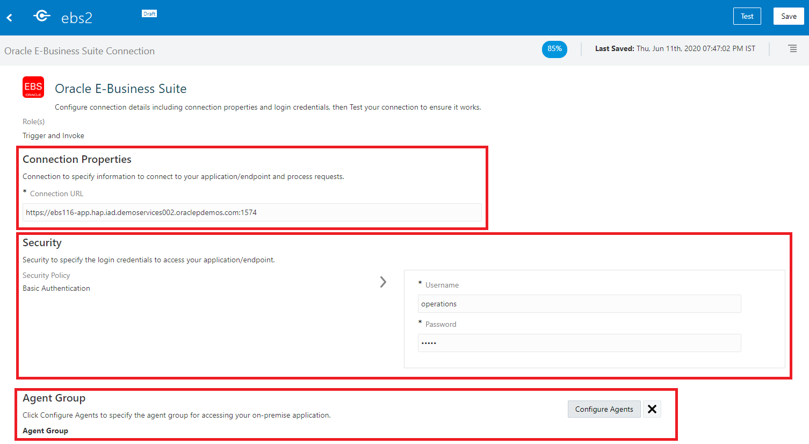Select the Trigger and Invoke role label
The image size is (809, 444).
coord(53,135)
